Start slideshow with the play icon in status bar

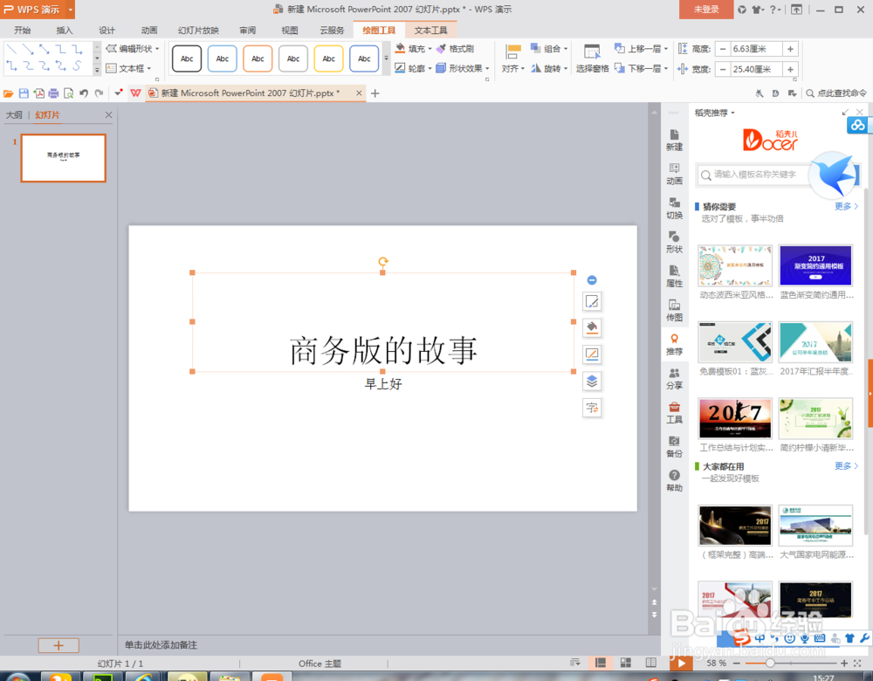[x=681, y=664]
